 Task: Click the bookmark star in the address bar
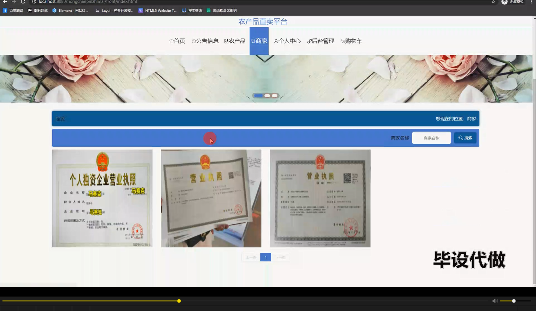pos(494,2)
